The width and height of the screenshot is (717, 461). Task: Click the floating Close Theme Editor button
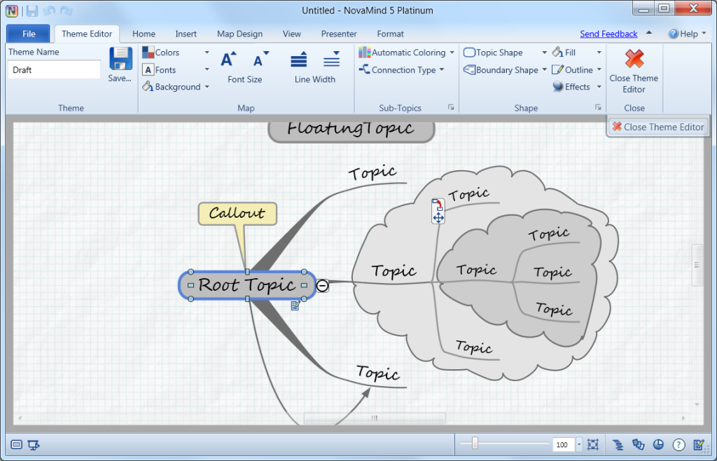(658, 127)
